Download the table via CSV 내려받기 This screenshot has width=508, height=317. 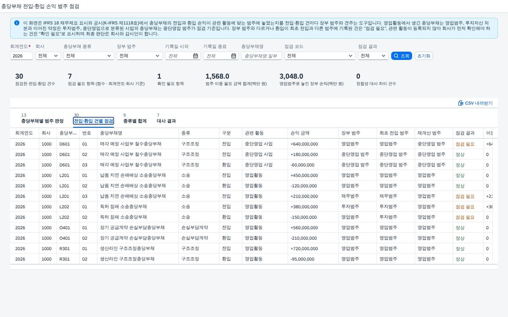475,103
